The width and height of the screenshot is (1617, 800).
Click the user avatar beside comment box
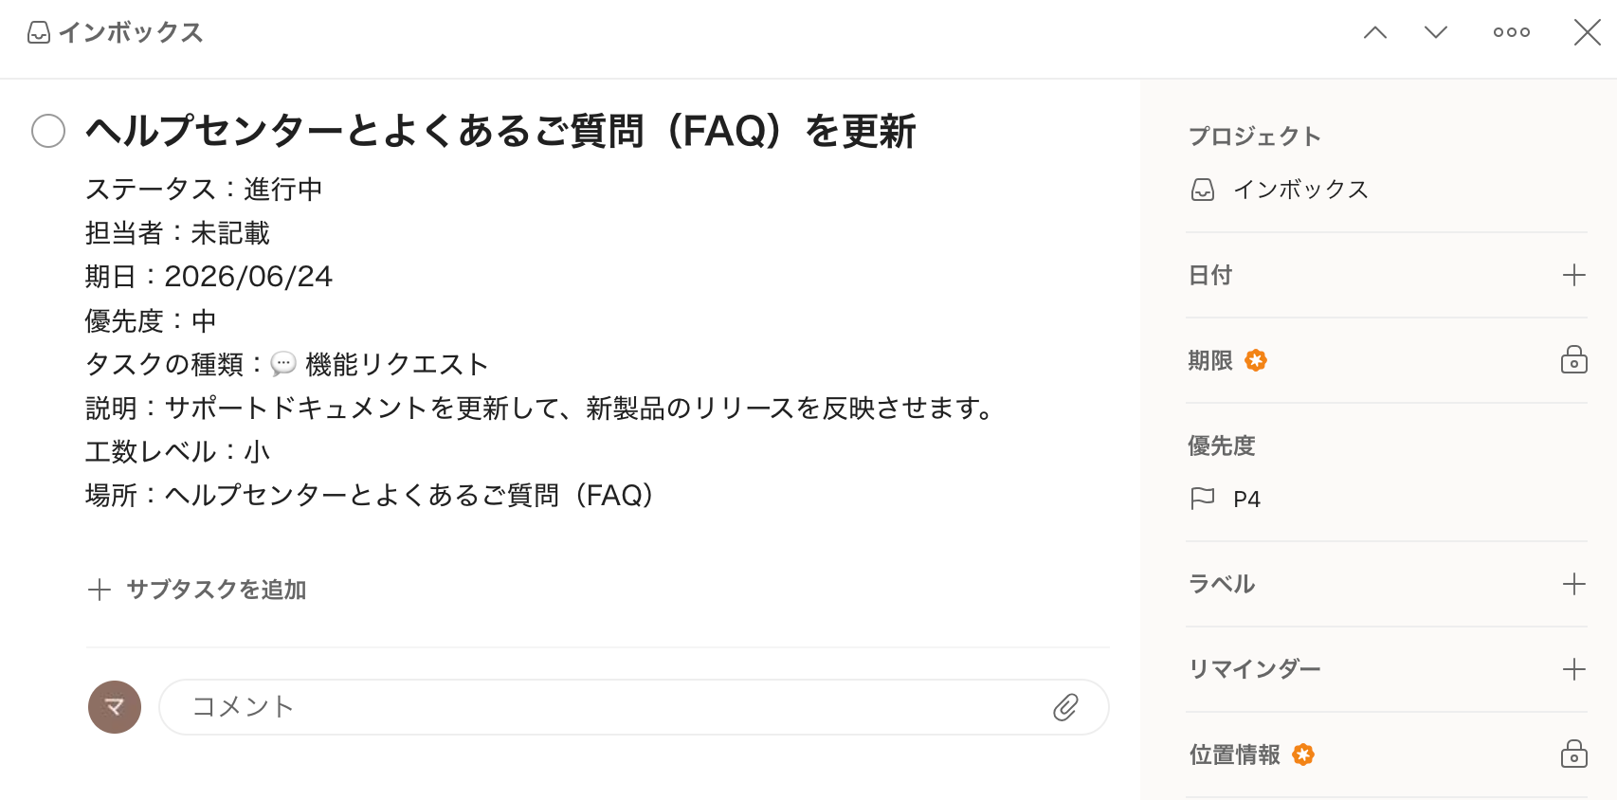coord(115,707)
